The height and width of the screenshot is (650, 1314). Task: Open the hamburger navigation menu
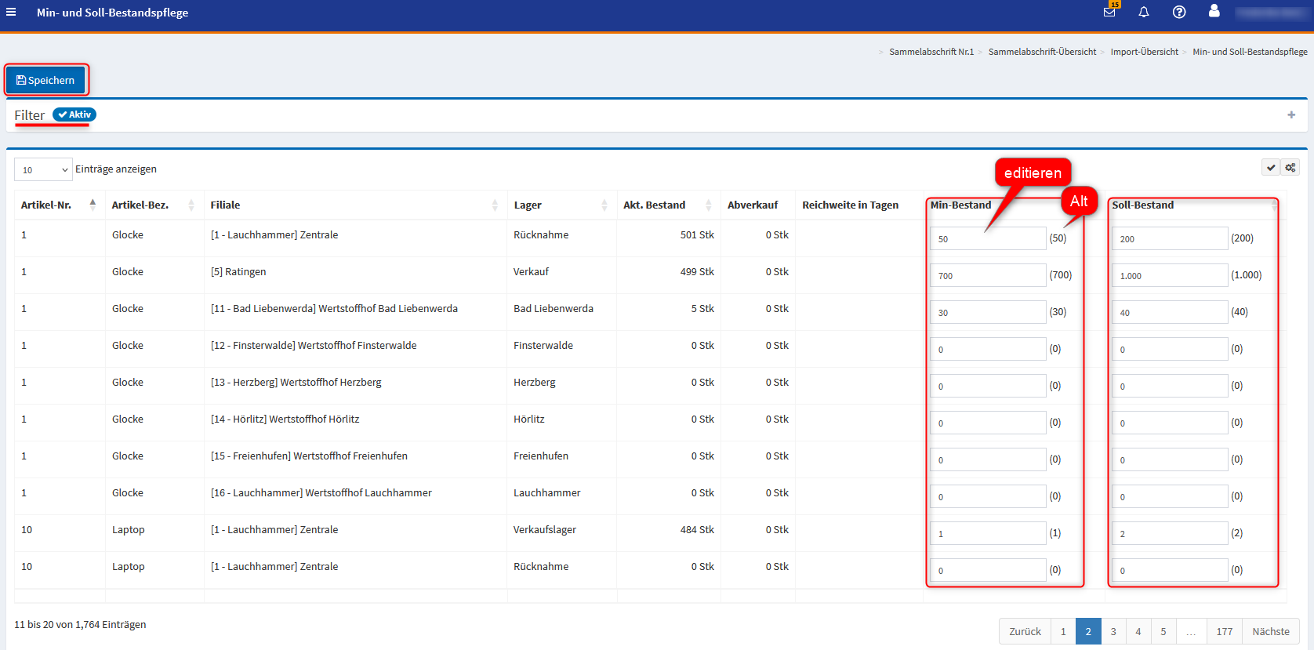point(11,12)
